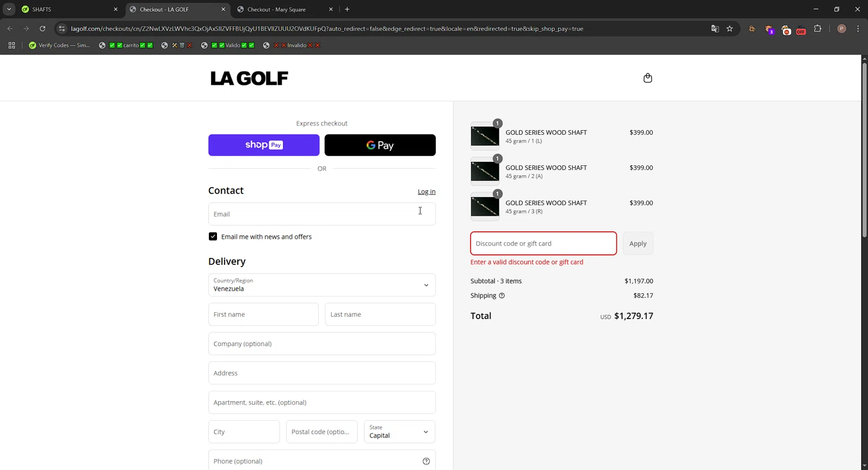Click the phone field help icon
Viewport: 868px width, 470px height.
(426, 461)
